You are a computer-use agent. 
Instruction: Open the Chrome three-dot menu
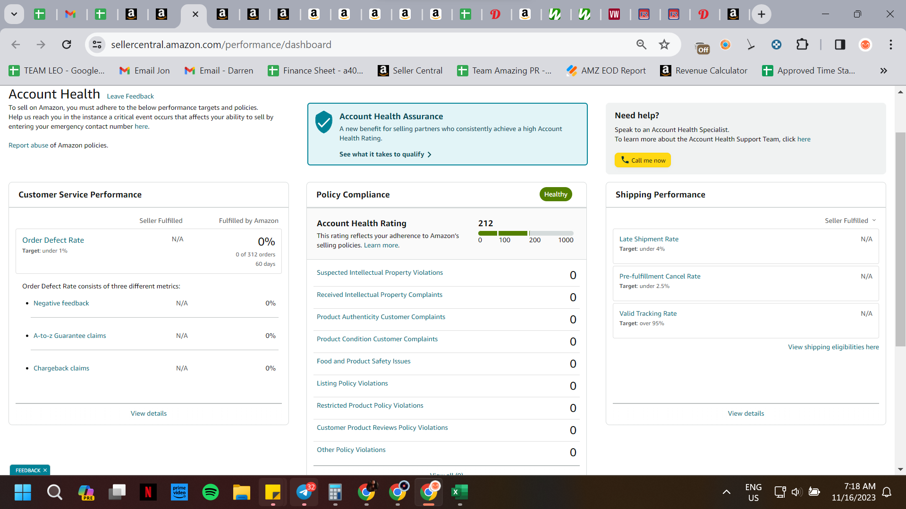[x=891, y=45]
